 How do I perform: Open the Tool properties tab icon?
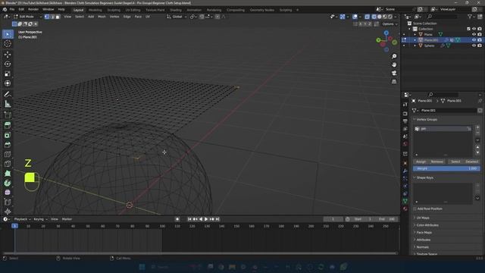(405, 105)
